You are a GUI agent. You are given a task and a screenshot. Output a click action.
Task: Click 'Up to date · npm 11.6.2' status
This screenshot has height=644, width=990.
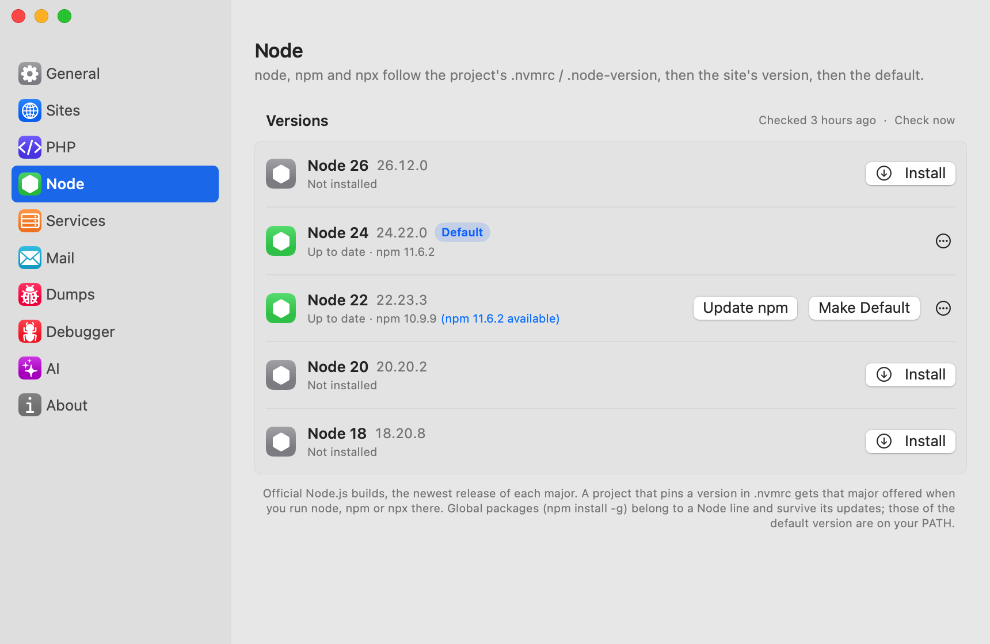click(371, 252)
